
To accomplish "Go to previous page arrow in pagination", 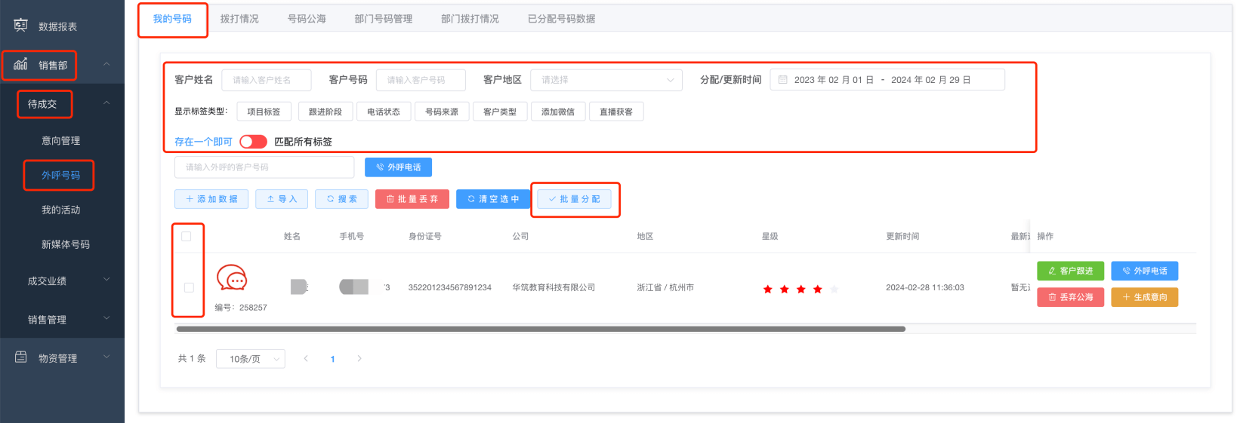I will [306, 359].
